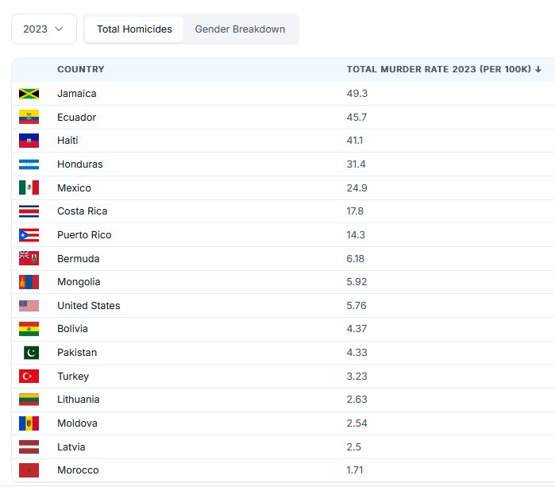The height and width of the screenshot is (487, 555).
Task: Click the 24.9 murder rate value
Action: 357,188
